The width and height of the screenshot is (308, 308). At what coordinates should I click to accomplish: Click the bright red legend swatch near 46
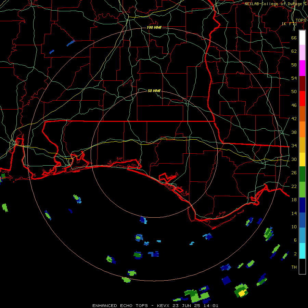click(x=302, y=99)
